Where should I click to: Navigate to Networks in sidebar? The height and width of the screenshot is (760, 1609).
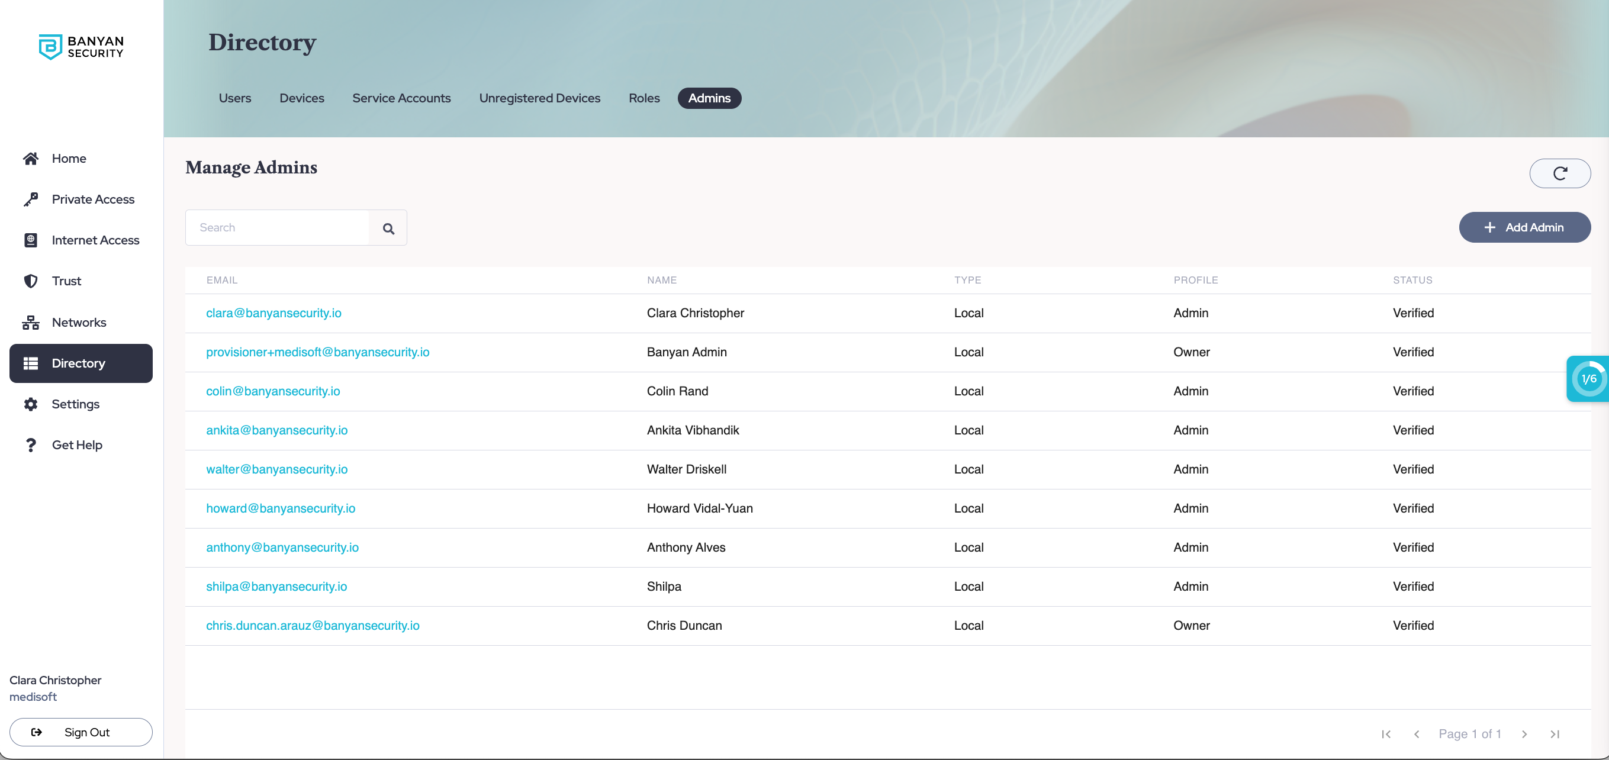79,322
